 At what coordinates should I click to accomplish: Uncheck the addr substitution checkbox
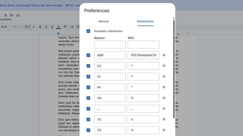tap(88, 55)
